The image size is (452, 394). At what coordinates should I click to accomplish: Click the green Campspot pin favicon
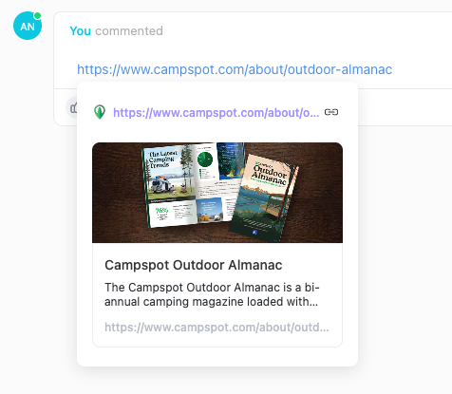point(100,112)
